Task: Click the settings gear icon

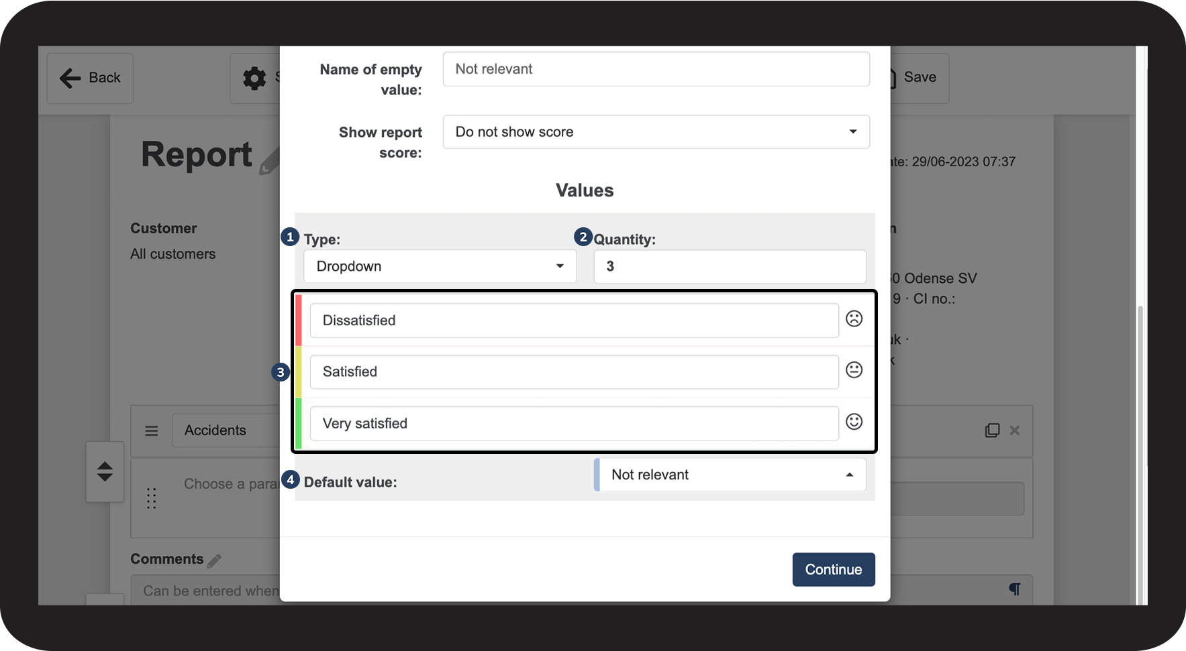Action: pyautogui.click(x=254, y=78)
